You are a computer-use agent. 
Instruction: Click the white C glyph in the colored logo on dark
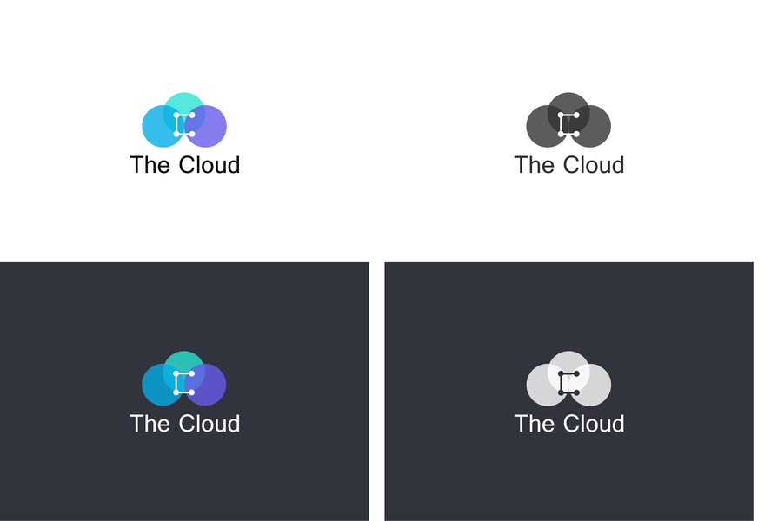coord(184,383)
